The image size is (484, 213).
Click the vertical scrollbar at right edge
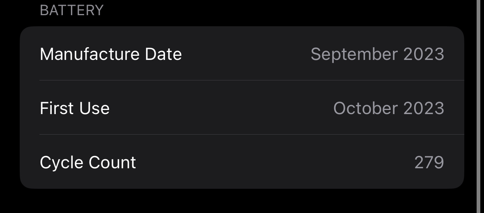pyautogui.click(x=478, y=107)
